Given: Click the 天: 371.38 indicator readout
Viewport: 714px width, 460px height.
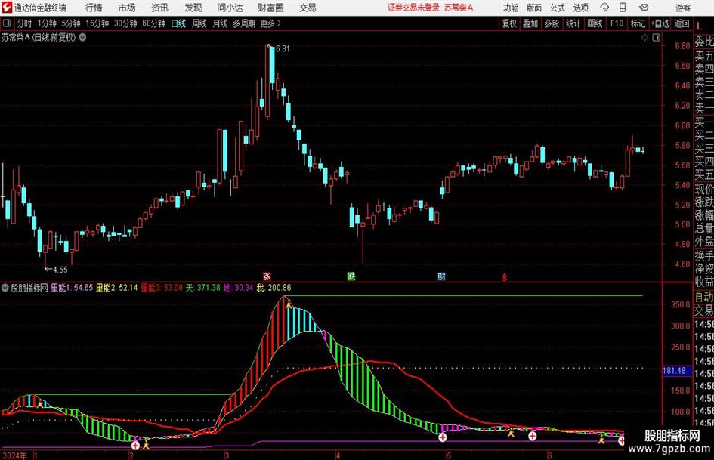Looking at the screenshot, I should 202,288.
